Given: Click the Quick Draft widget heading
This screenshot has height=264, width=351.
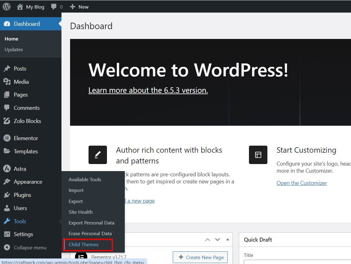Looking at the screenshot, I should point(258,240).
